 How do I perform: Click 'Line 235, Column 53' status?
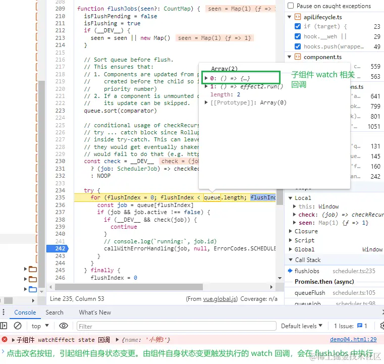77,299
